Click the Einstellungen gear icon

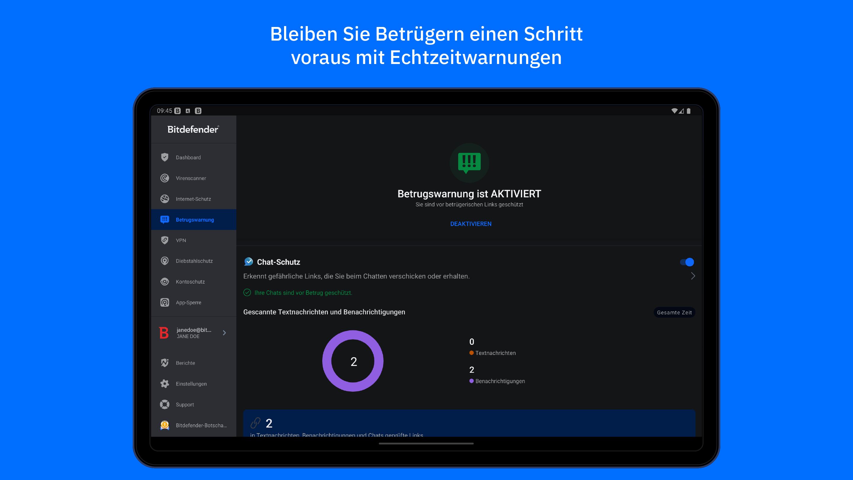[165, 384]
